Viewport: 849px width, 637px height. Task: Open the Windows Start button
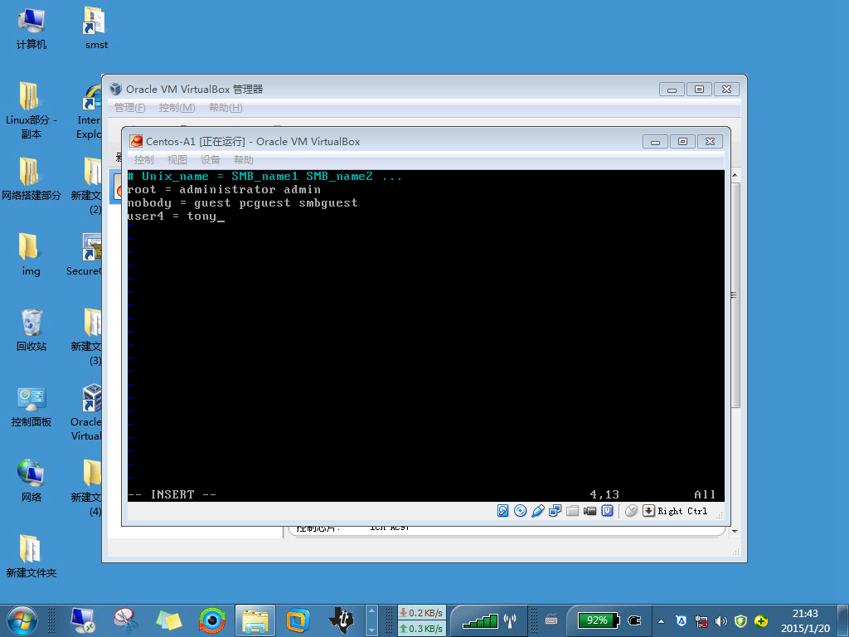(22, 620)
